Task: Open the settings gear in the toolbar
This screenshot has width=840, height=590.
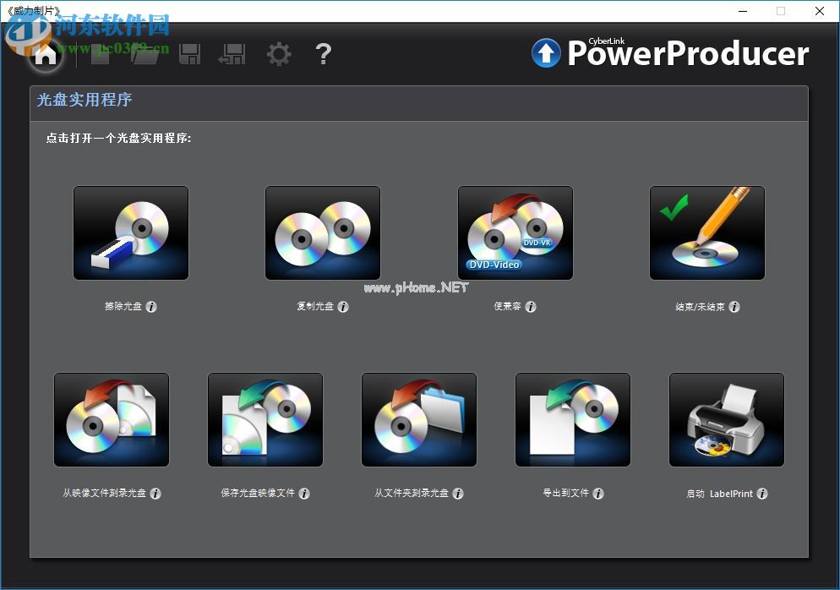Action: coord(279,54)
